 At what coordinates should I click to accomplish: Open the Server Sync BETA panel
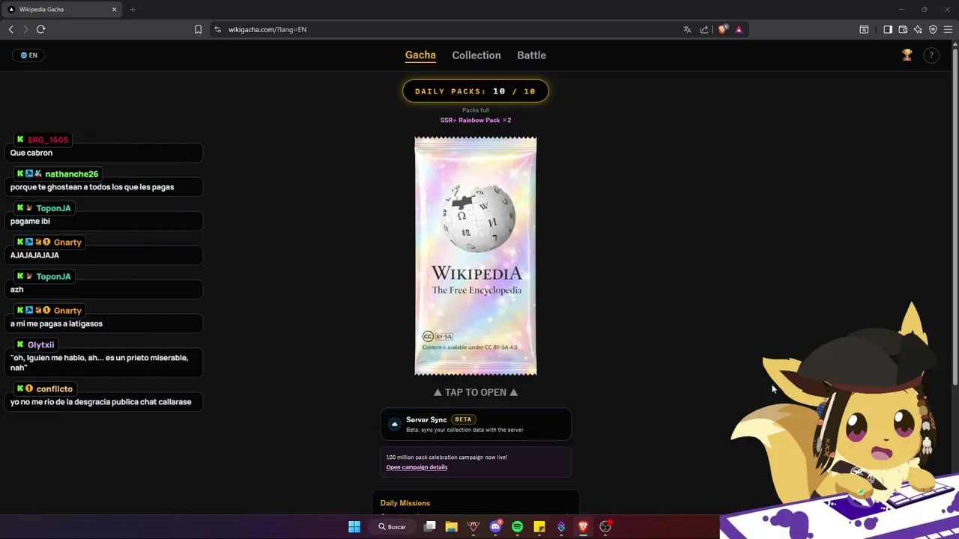coord(476,424)
